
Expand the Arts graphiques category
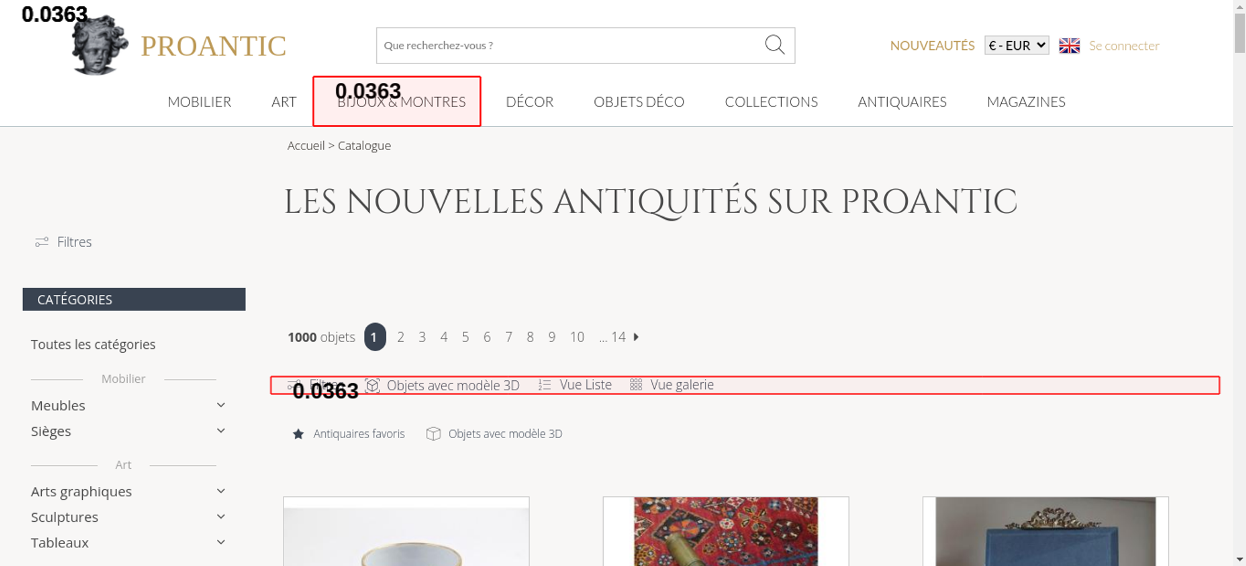point(221,491)
